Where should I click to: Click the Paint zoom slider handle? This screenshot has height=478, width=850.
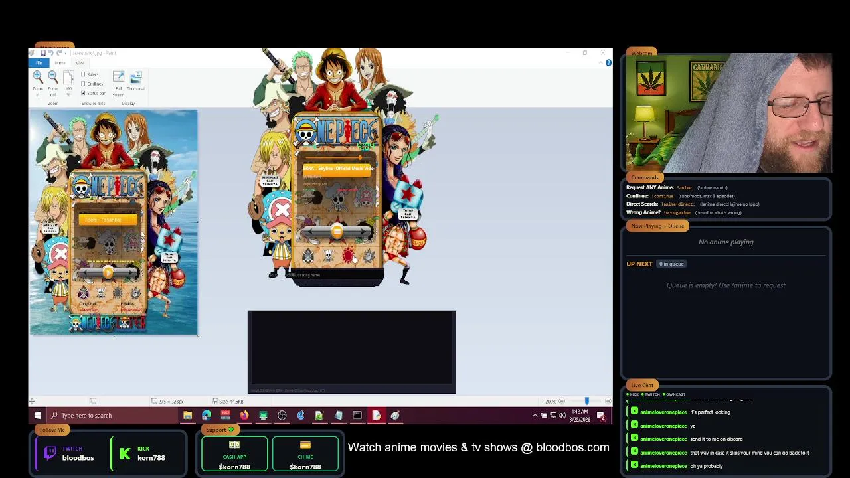coord(586,401)
